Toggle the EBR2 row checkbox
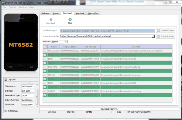 pos(45,83)
